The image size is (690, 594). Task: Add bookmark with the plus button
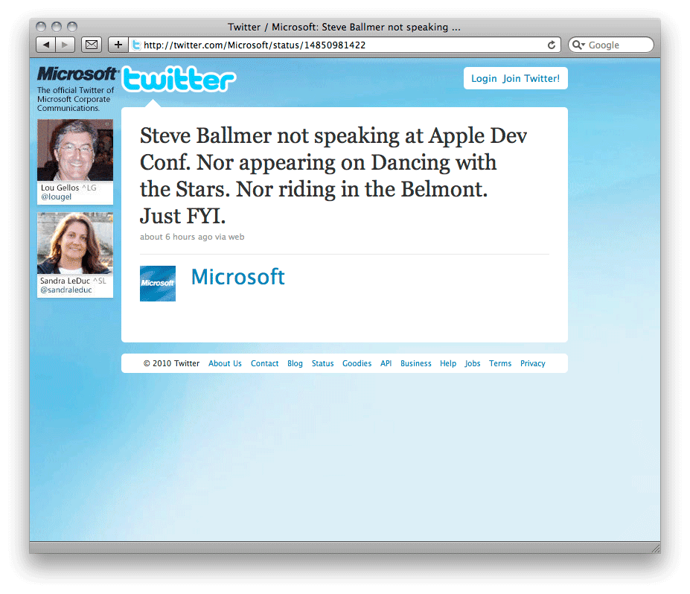click(x=118, y=45)
